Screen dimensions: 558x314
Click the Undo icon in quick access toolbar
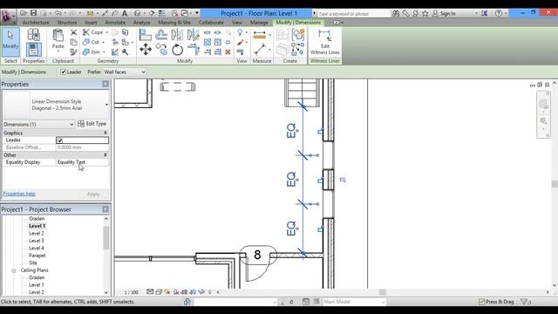(x=58, y=13)
